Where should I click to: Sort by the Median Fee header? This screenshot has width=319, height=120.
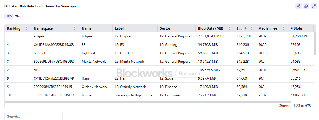(268, 28)
